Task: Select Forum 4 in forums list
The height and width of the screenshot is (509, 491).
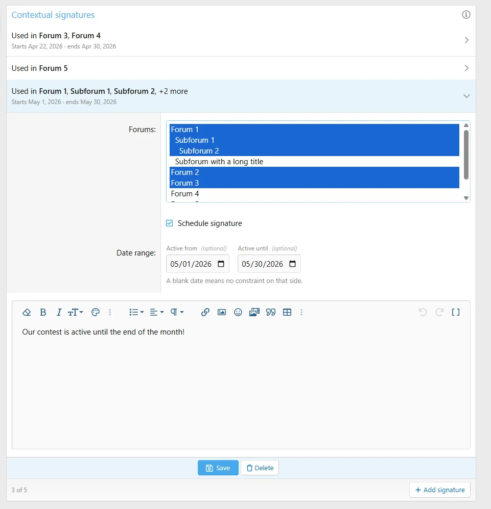Action: pos(314,193)
